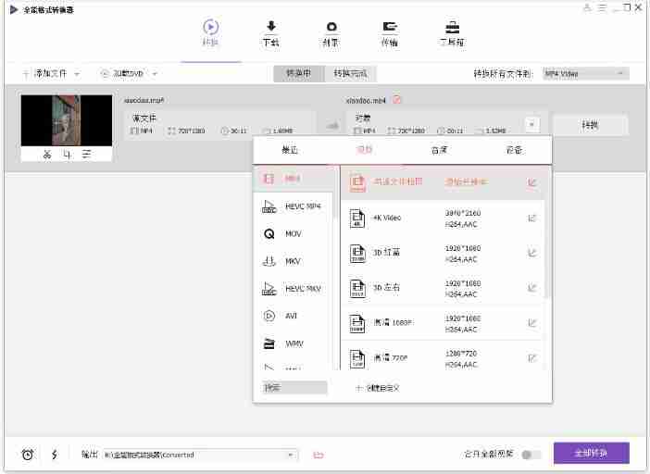Expand the output path dropdown
Viewport: 650px width, 474px height.
(x=290, y=455)
